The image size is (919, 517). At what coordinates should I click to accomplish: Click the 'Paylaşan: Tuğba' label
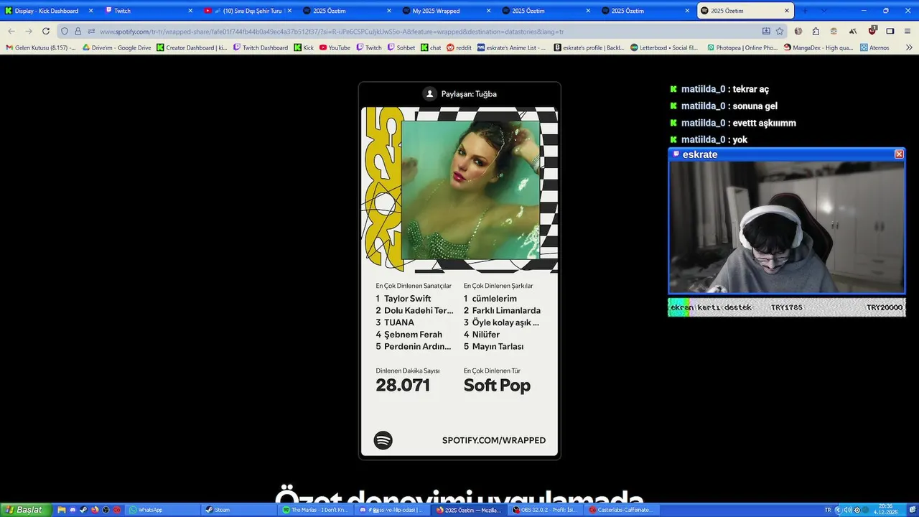tap(469, 94)
